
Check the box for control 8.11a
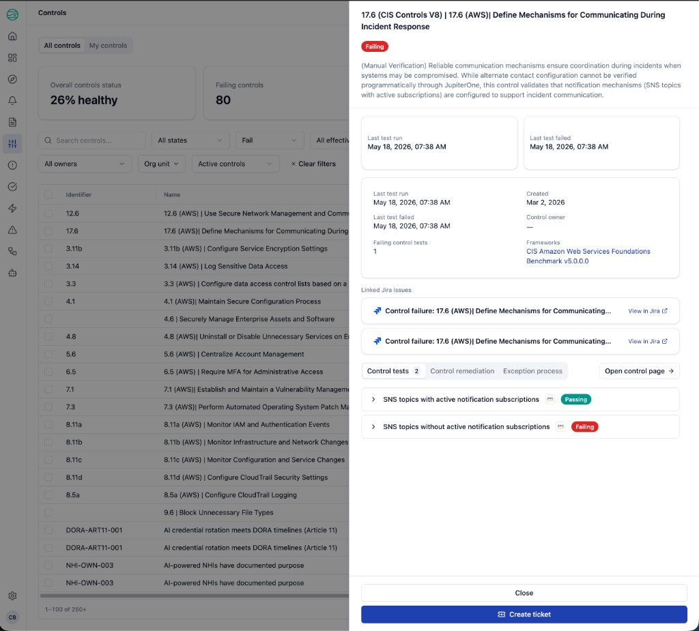48,425
